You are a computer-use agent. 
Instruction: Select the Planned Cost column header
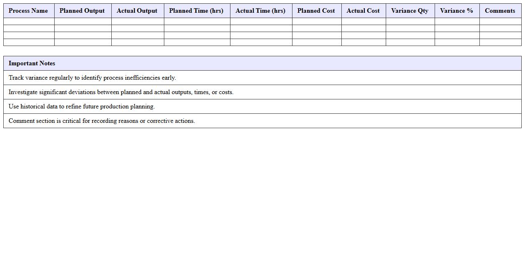(316, 11)
